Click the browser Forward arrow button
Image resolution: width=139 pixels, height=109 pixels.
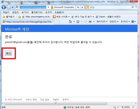pyautogui.click(x=9, y=7)
